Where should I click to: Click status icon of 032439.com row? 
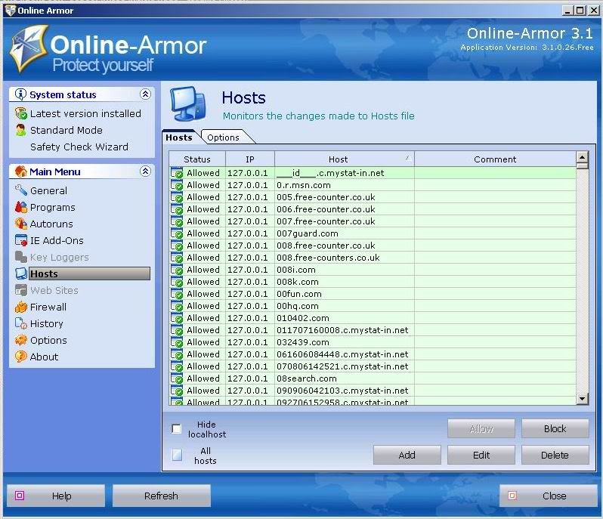click(177, 342)
